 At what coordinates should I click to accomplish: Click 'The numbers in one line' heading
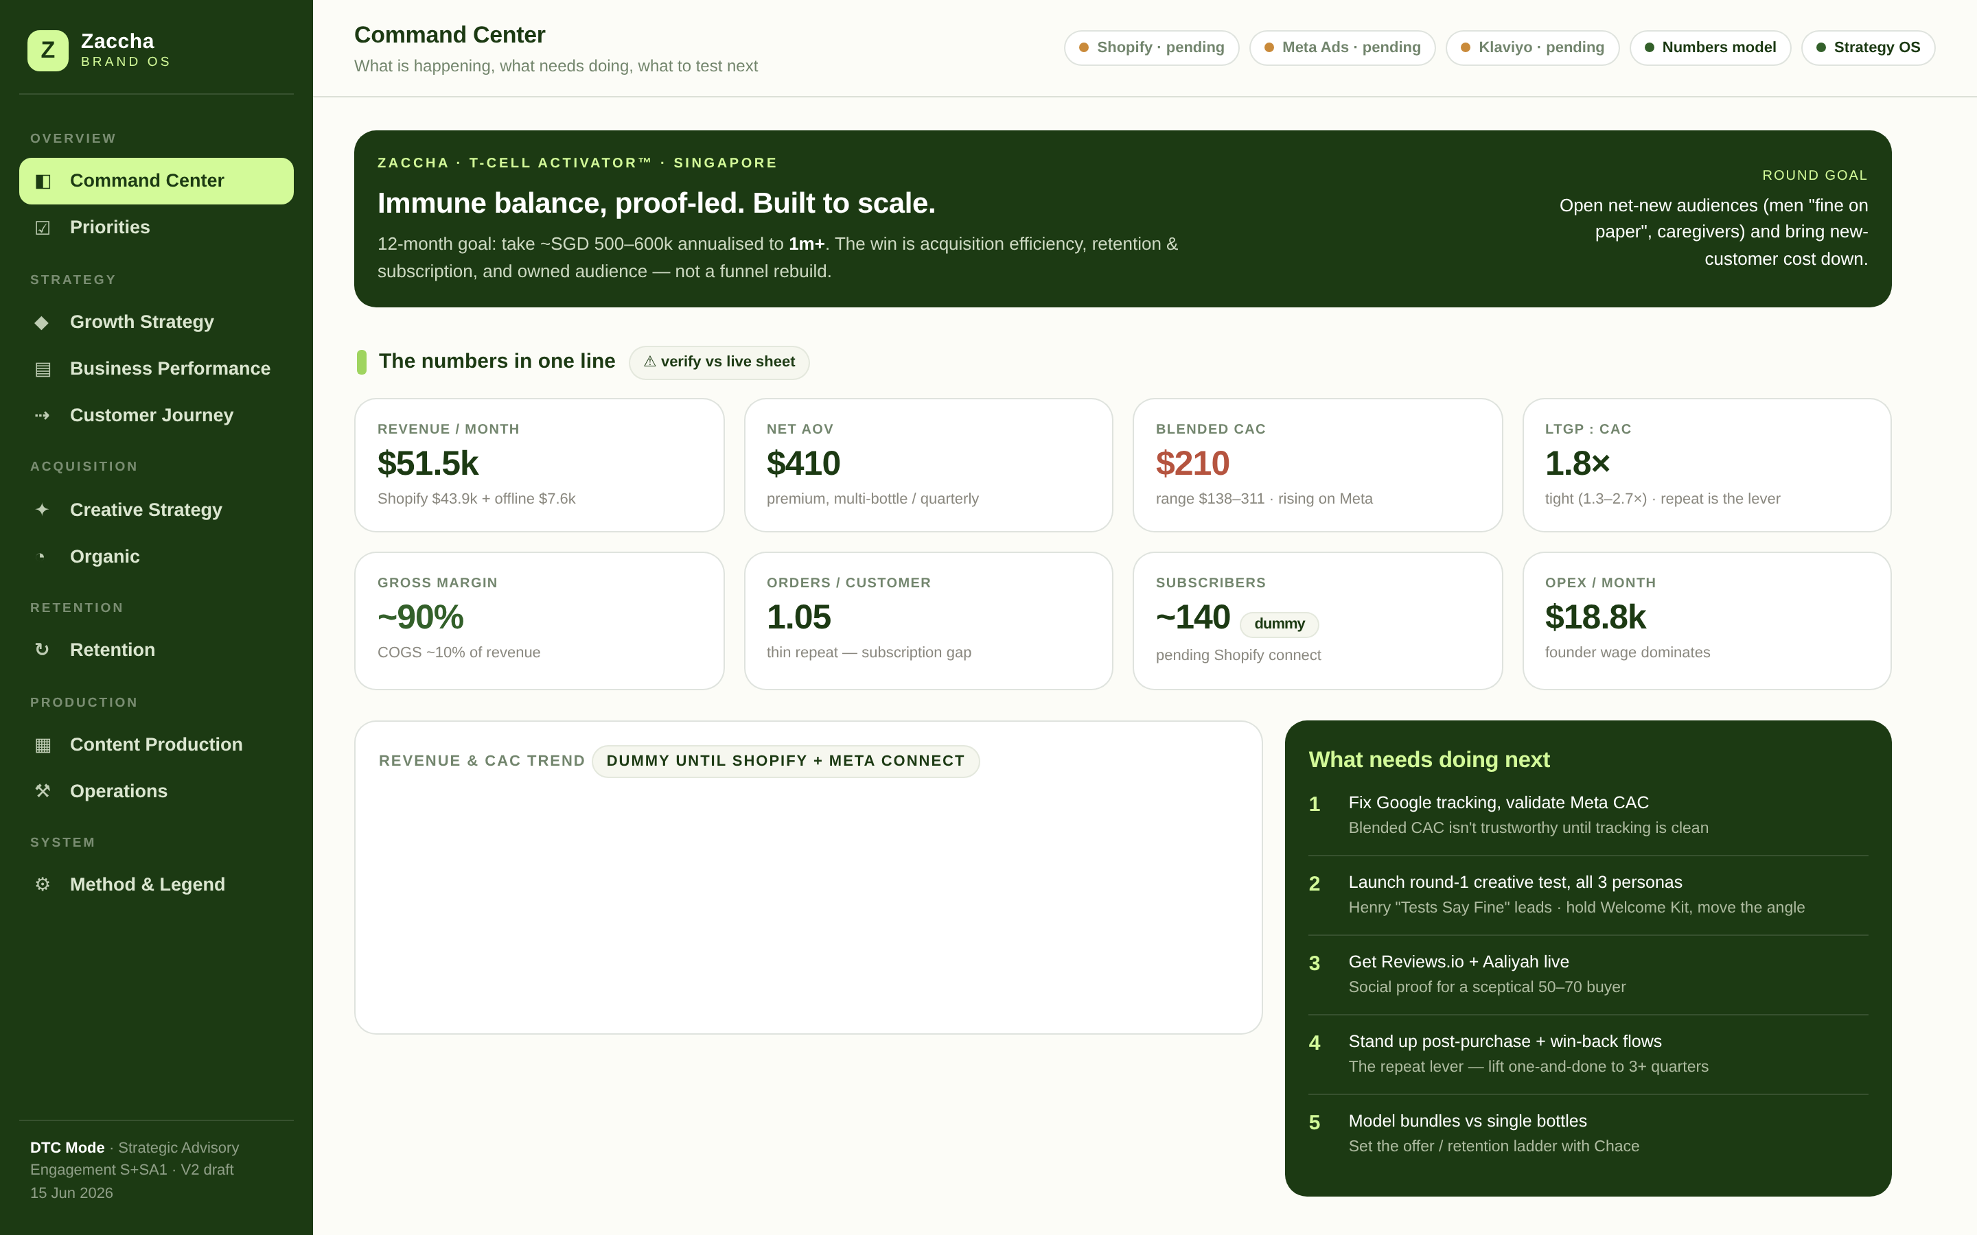pyautogui.click(x=497, y=361)
